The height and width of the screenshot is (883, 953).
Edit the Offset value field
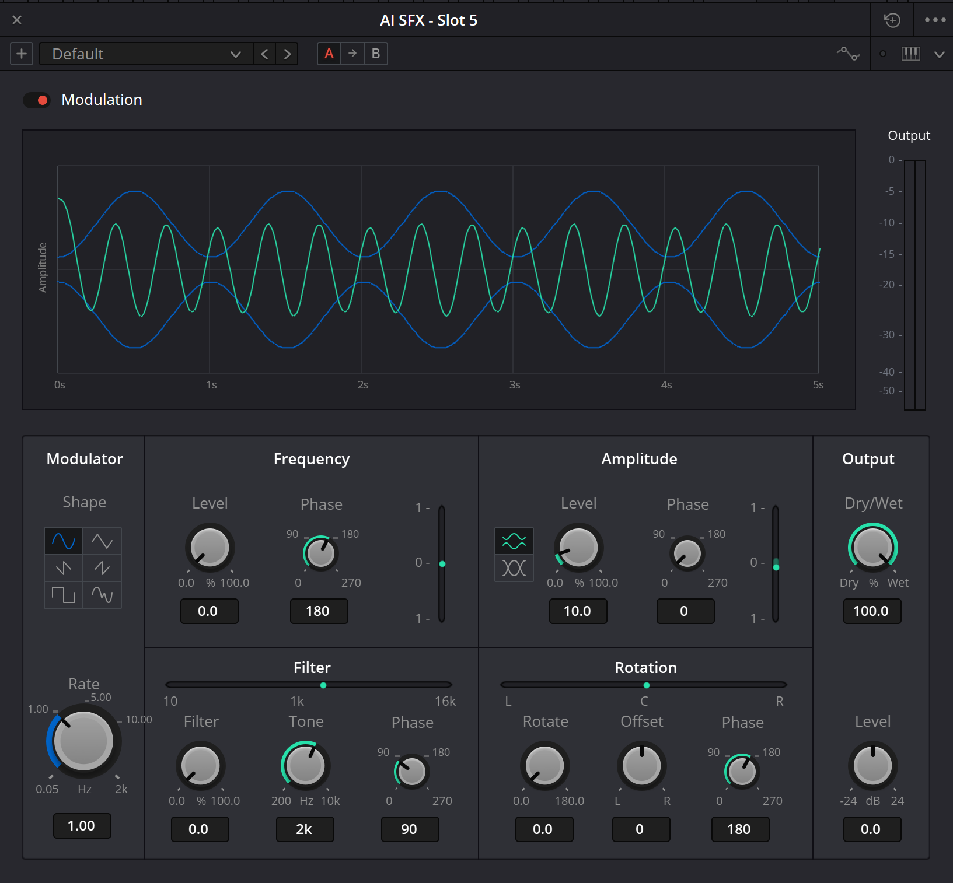click(641, 829)
